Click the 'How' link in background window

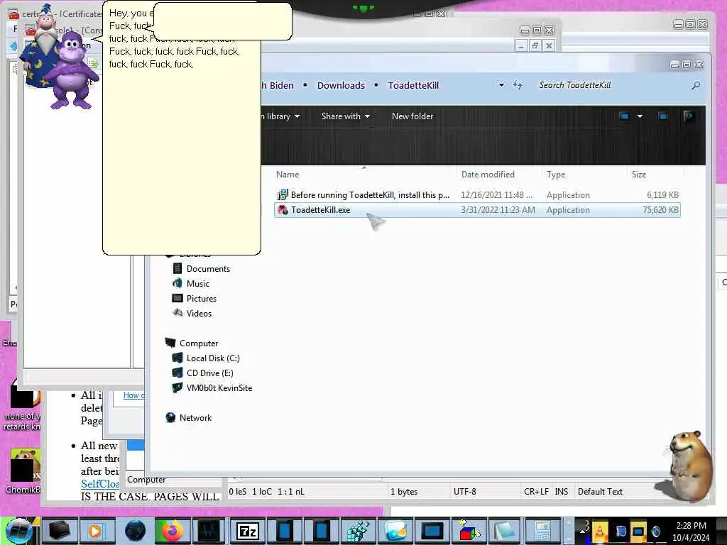(x=133, y=395)
